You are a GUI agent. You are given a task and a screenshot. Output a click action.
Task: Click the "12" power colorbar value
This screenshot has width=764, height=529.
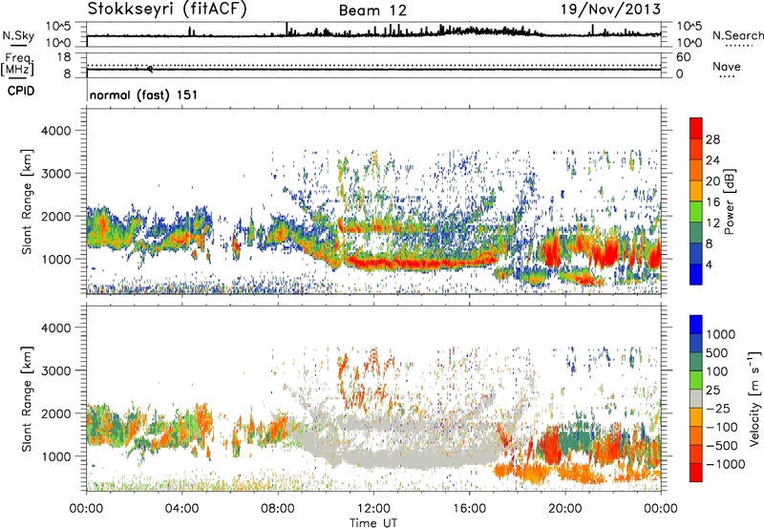coord(712,223)
